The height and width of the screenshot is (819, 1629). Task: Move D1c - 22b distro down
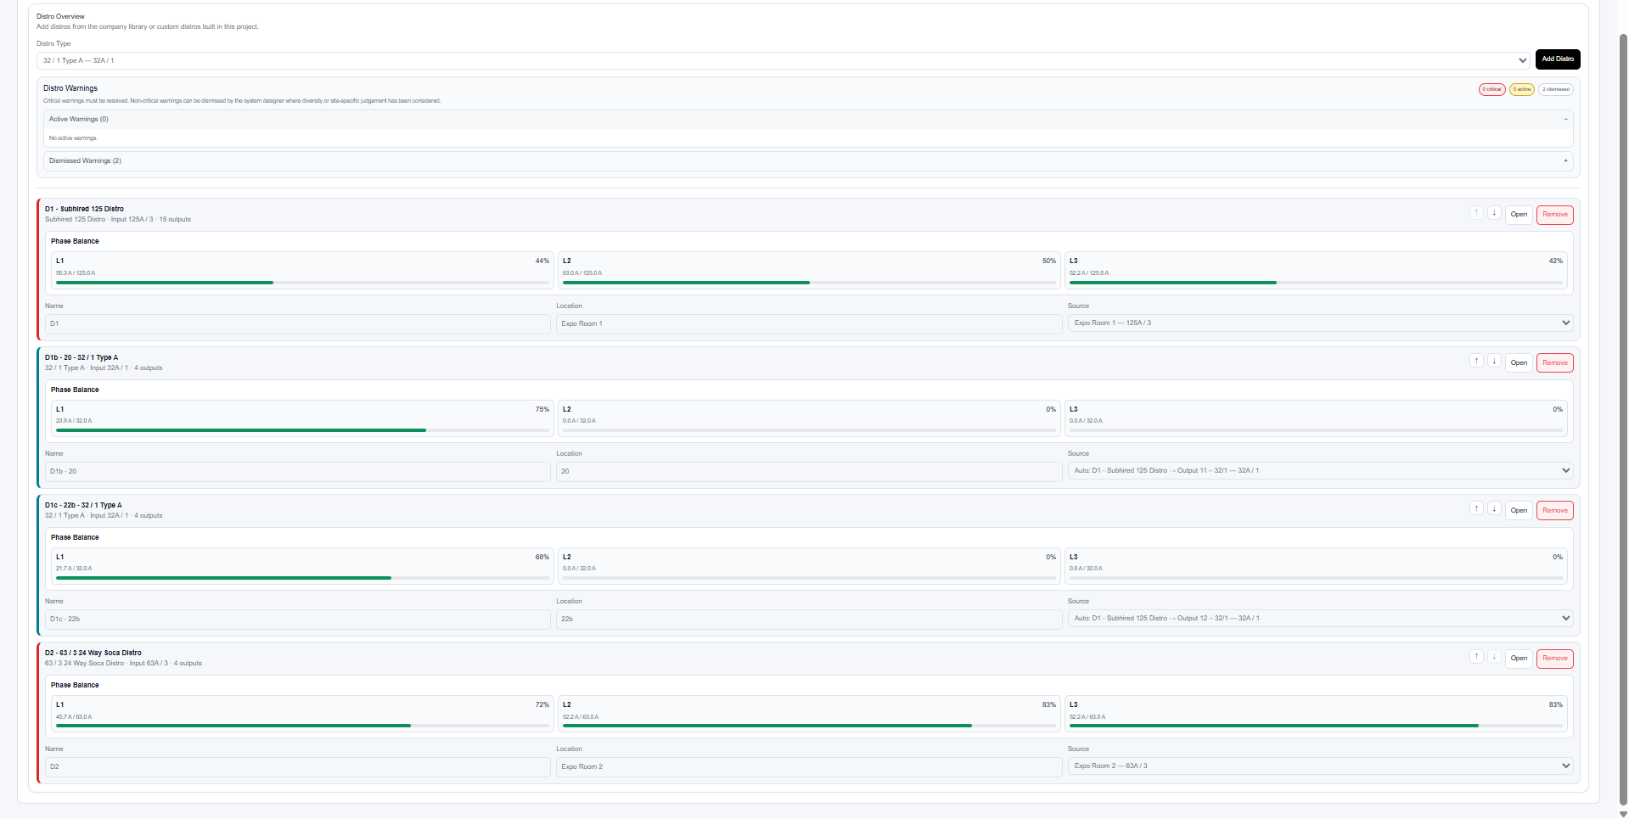pyautogui.click(x=1494, y=508)
